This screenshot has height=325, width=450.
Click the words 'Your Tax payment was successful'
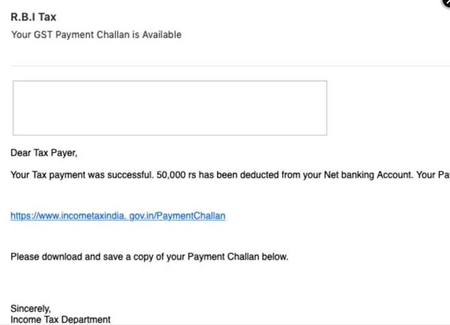[82, 175]
